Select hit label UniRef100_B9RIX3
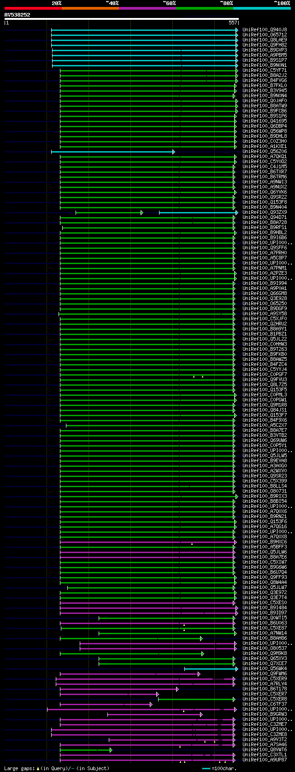The image size is (295, 772). [265, 496]
